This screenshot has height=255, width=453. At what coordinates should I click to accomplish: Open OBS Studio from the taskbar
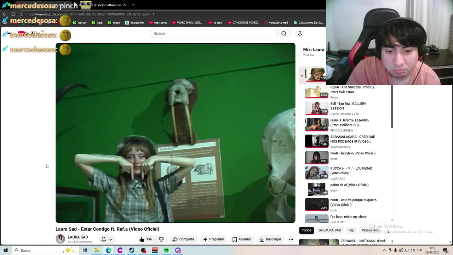point(143,250)
